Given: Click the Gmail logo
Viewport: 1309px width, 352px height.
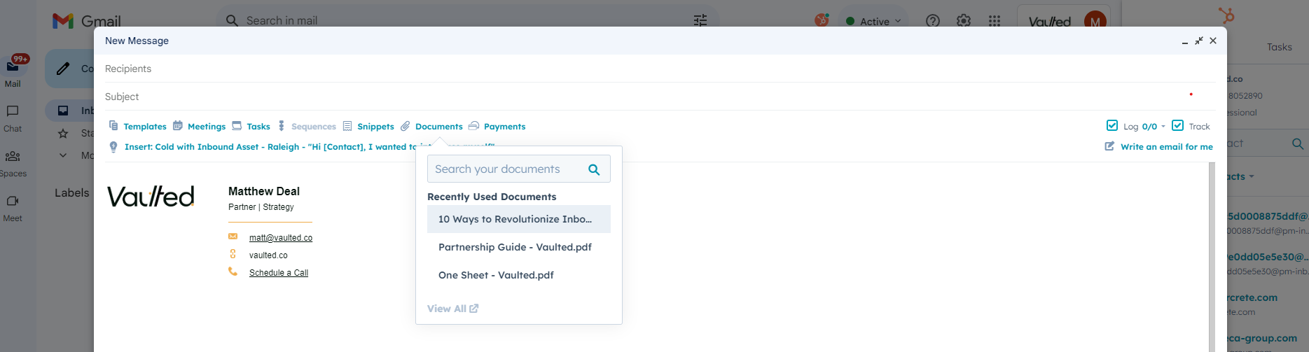Looking at the screenshot, I should 87,21.
